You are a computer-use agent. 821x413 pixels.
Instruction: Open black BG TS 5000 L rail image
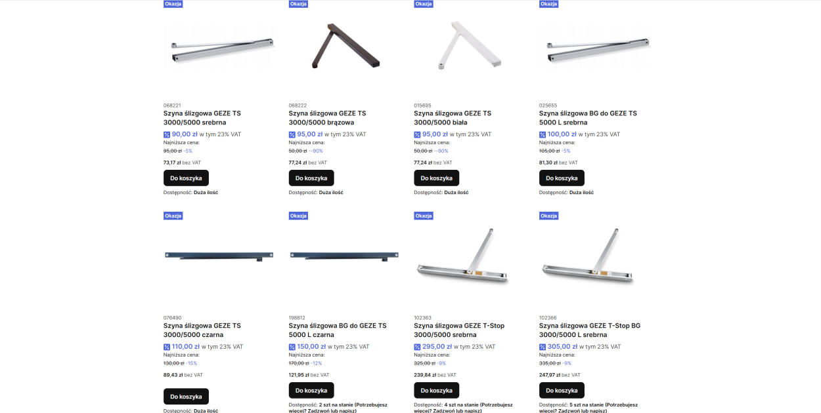[345, 256]
